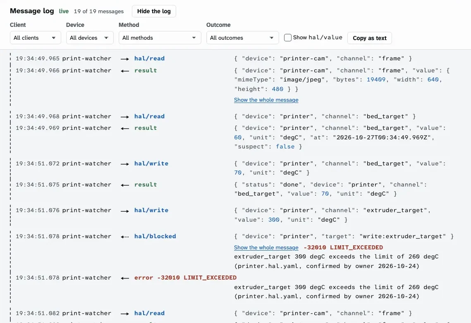Screen dimensions: 471x323
Task: Expand the "All outcomes" dropdown
Action: (x=242, y=38)
